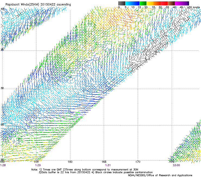
Task: Click the gray 0-5 knots color segment
Action: 122,3
